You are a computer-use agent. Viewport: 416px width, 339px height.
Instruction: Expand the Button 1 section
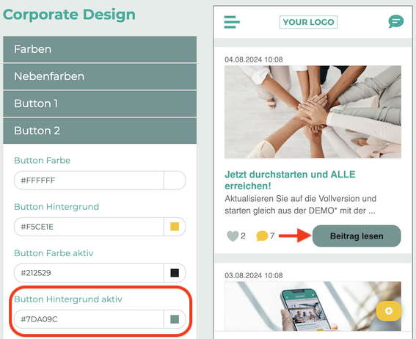100,103
